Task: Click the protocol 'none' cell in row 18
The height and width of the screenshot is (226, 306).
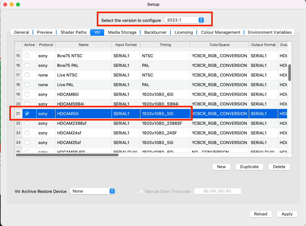Action: [46, 85]
